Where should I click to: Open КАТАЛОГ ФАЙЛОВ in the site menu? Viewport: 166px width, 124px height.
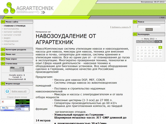[x=13, y=32]
